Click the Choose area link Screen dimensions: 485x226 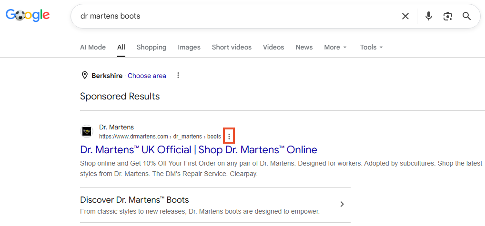click(x=147, y=76)
